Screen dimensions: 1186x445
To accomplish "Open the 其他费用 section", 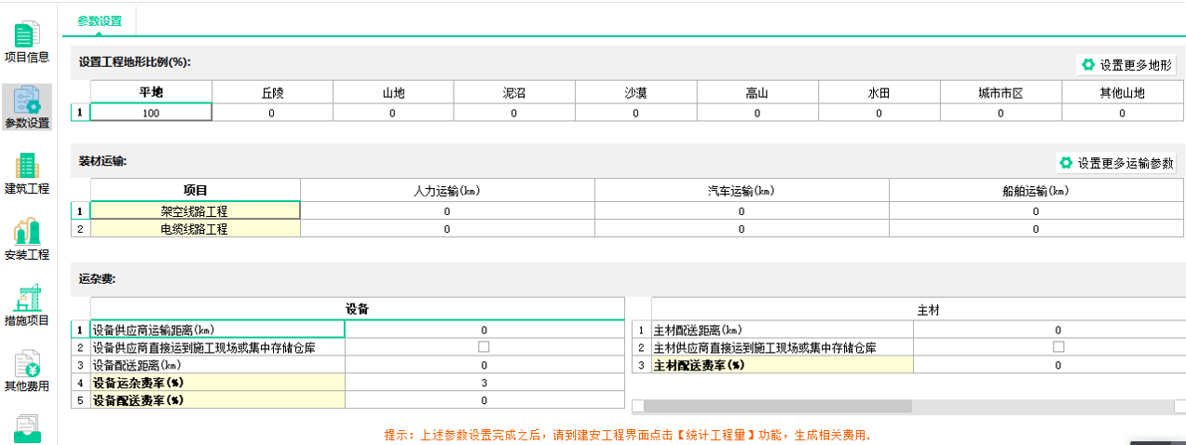I will pos(27,371).
